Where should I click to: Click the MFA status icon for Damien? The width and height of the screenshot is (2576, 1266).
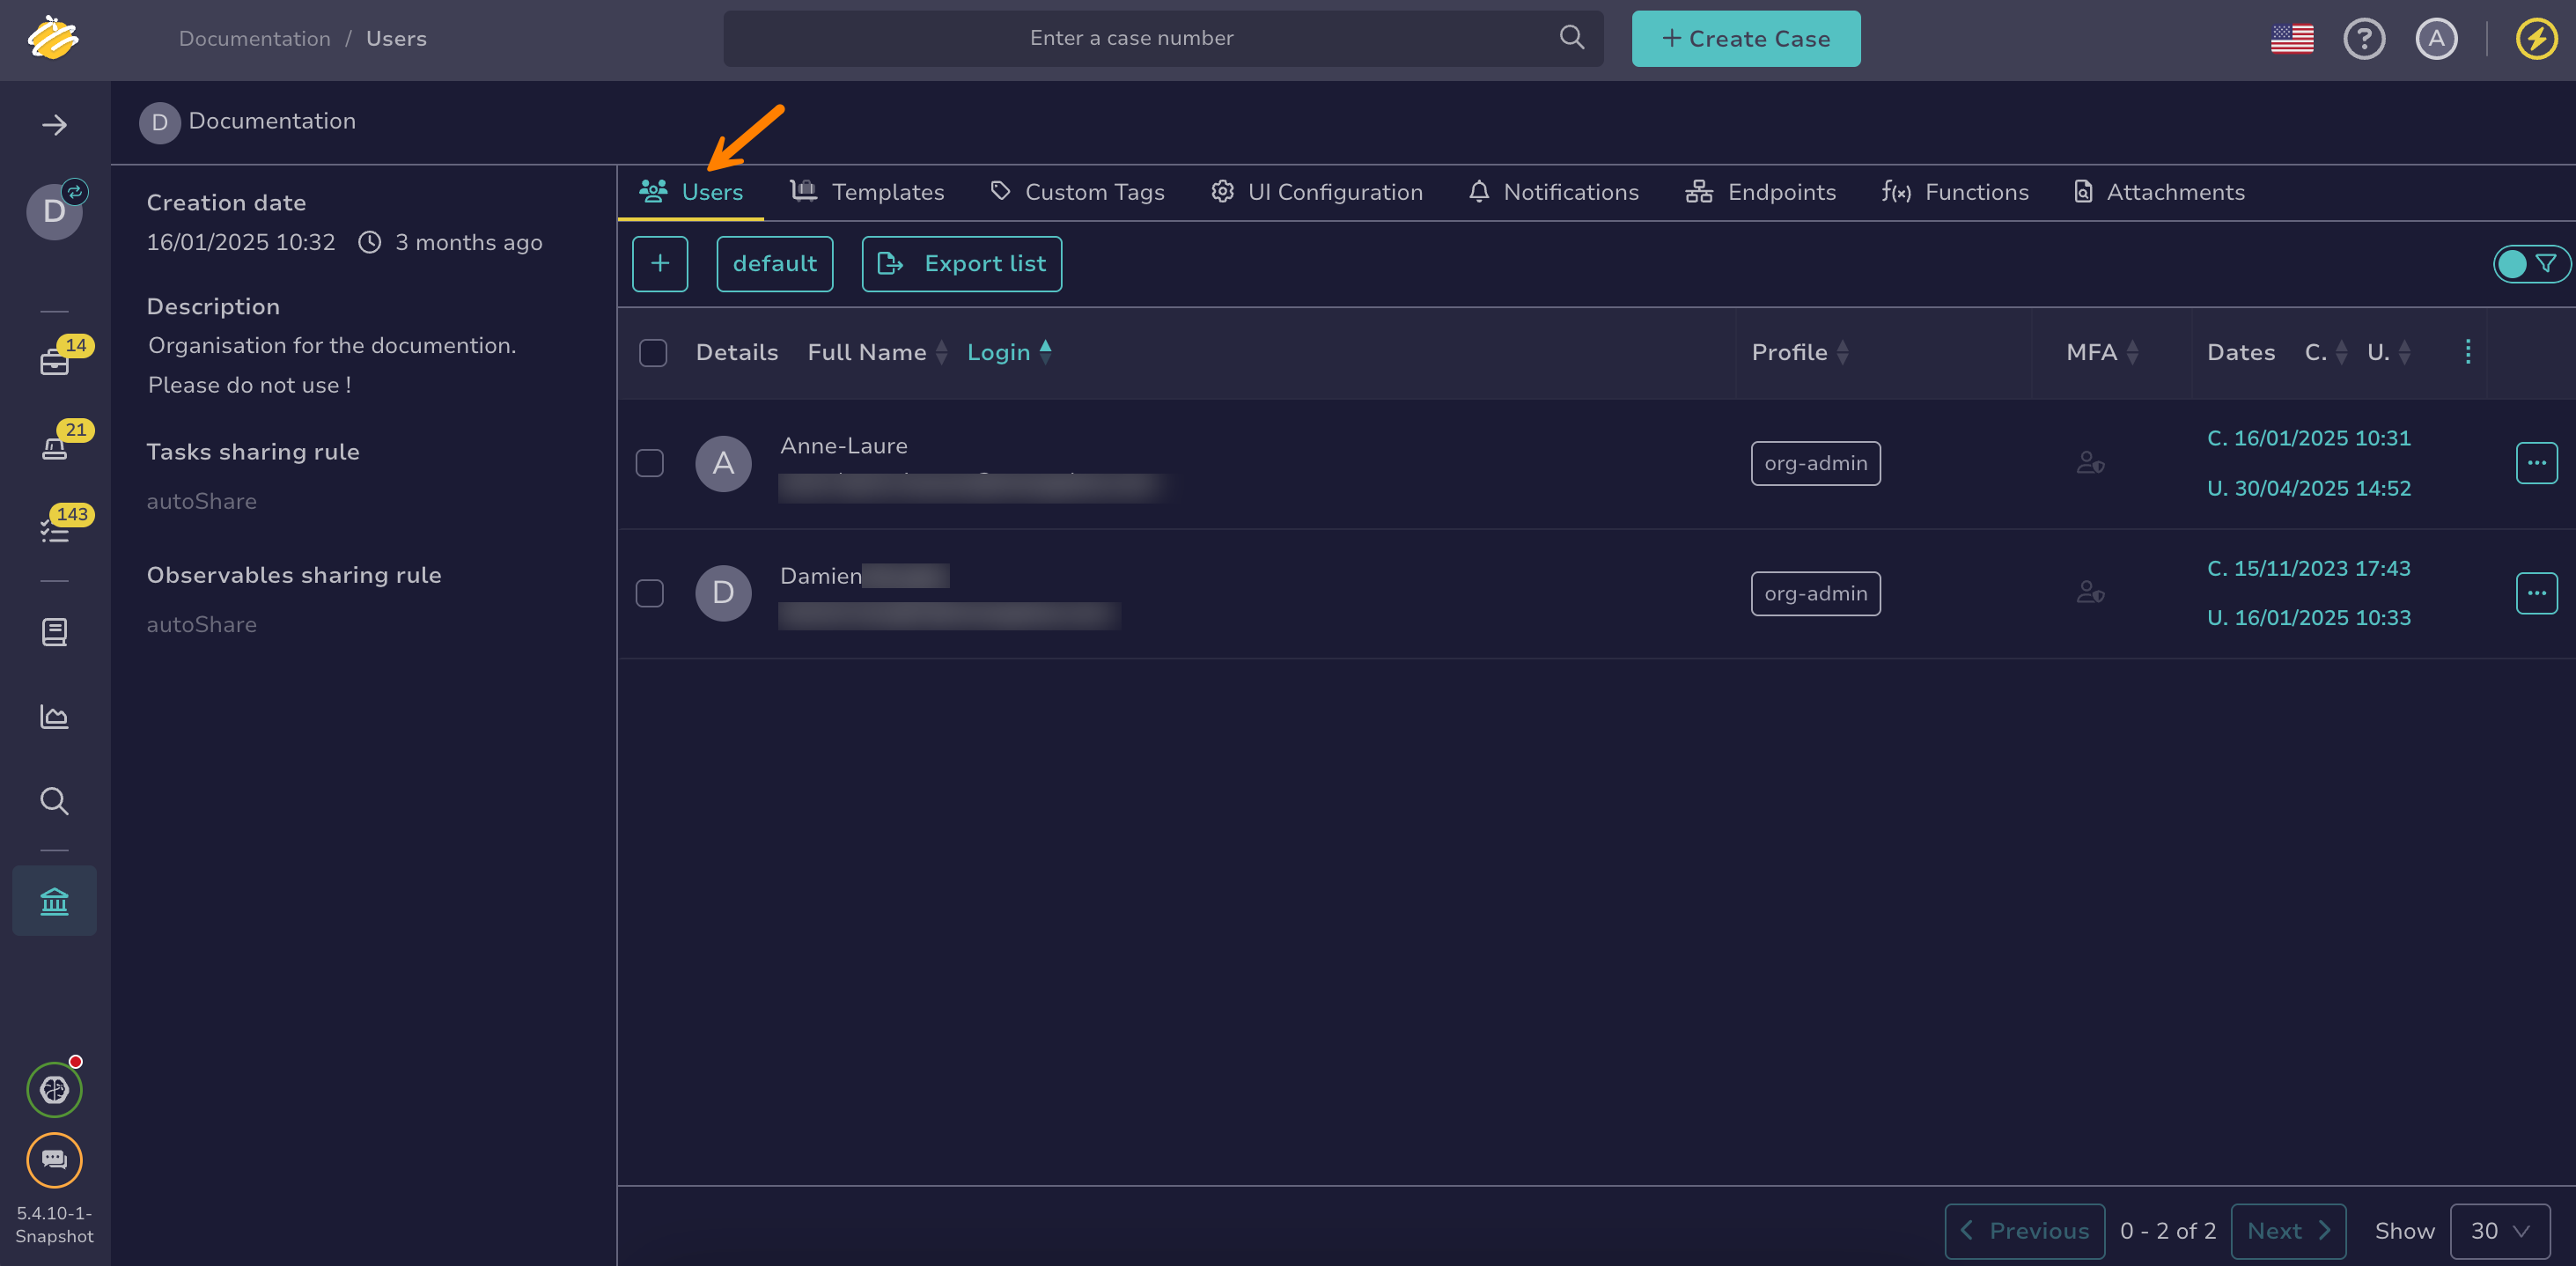coord(2090,593)
